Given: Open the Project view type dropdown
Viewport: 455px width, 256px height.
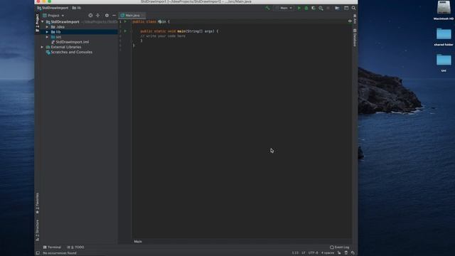Looking at the screenshot, I should pyautogui.click(x=53, y=16).
